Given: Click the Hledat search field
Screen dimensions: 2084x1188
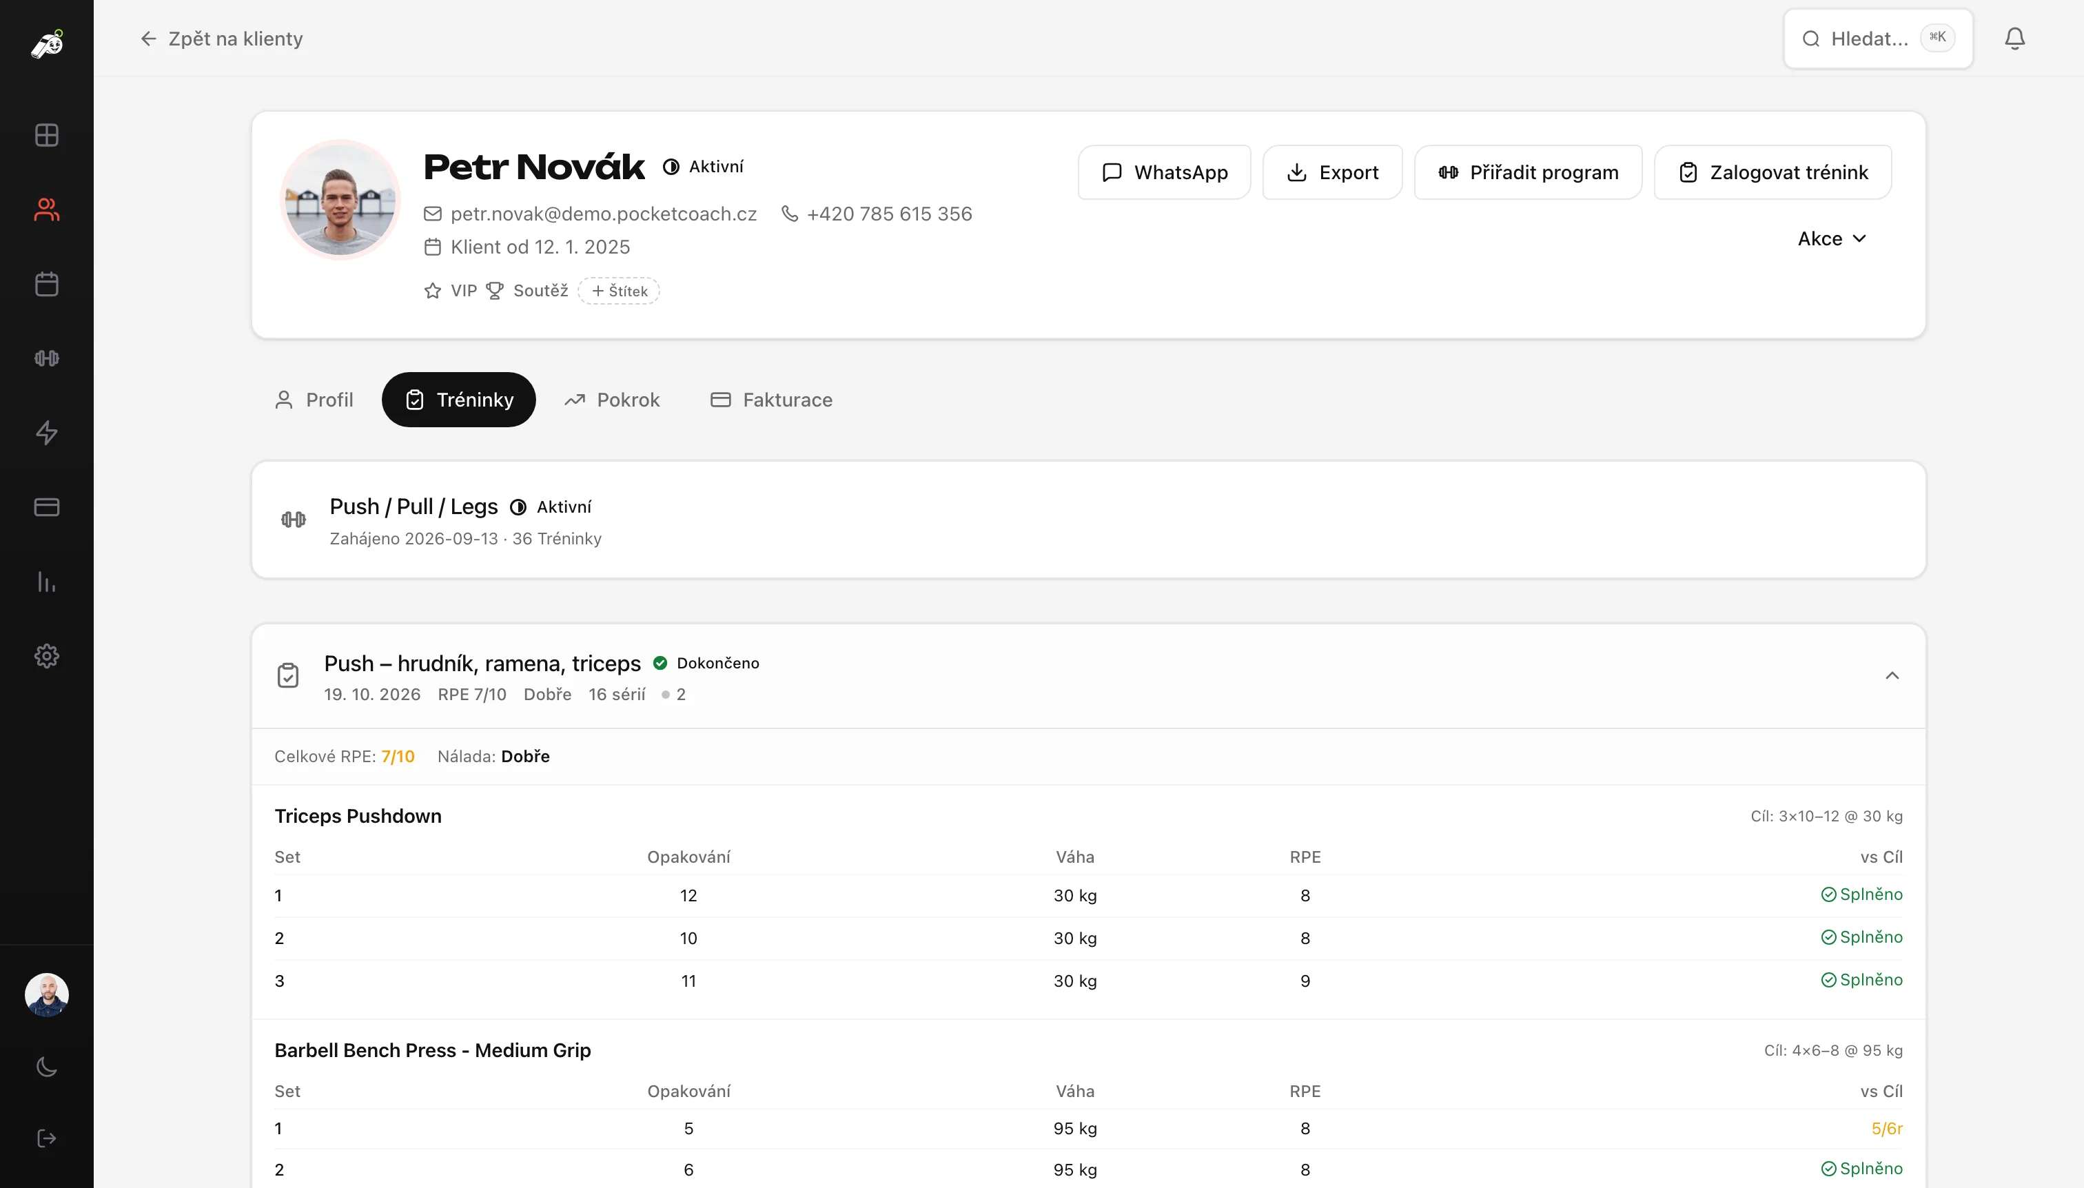Looking at the screenshot, I should [x=1879, y=39].
